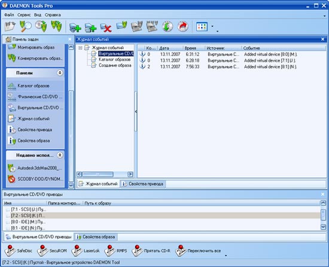Click the disc with green arrow icon

click(167, 26)
